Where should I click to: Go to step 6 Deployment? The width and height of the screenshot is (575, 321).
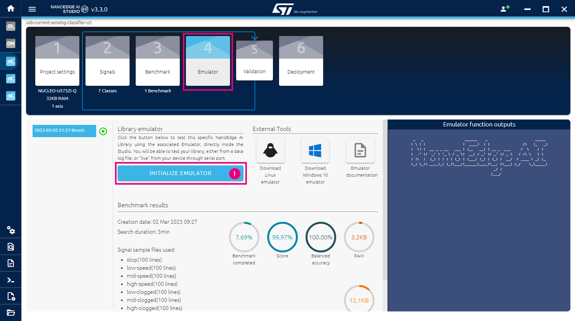pos(301,61)
